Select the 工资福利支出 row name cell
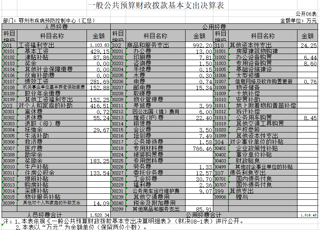This screenshot has height=230, width=320. pyautogui.click(x=52, y=45)
